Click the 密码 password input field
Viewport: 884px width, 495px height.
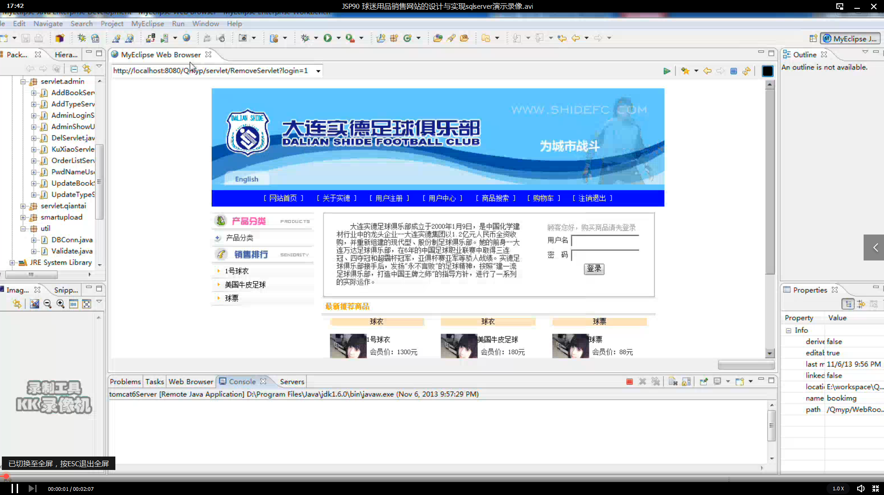(x=605, y=255)
